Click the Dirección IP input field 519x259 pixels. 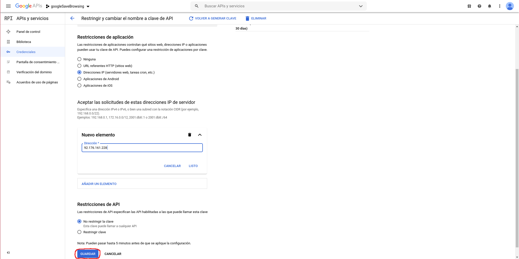pyautogui.click(x=142, y=148)
